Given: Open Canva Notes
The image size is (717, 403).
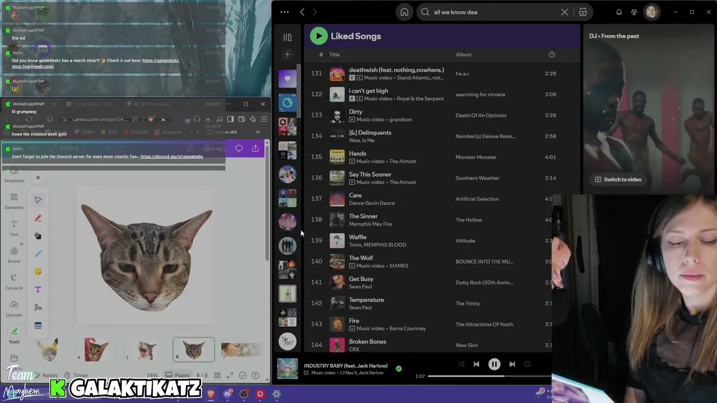Looking at the screenshot, I should 45,376.
